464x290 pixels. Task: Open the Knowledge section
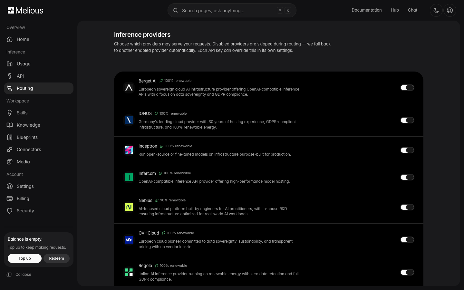[39, 125]
